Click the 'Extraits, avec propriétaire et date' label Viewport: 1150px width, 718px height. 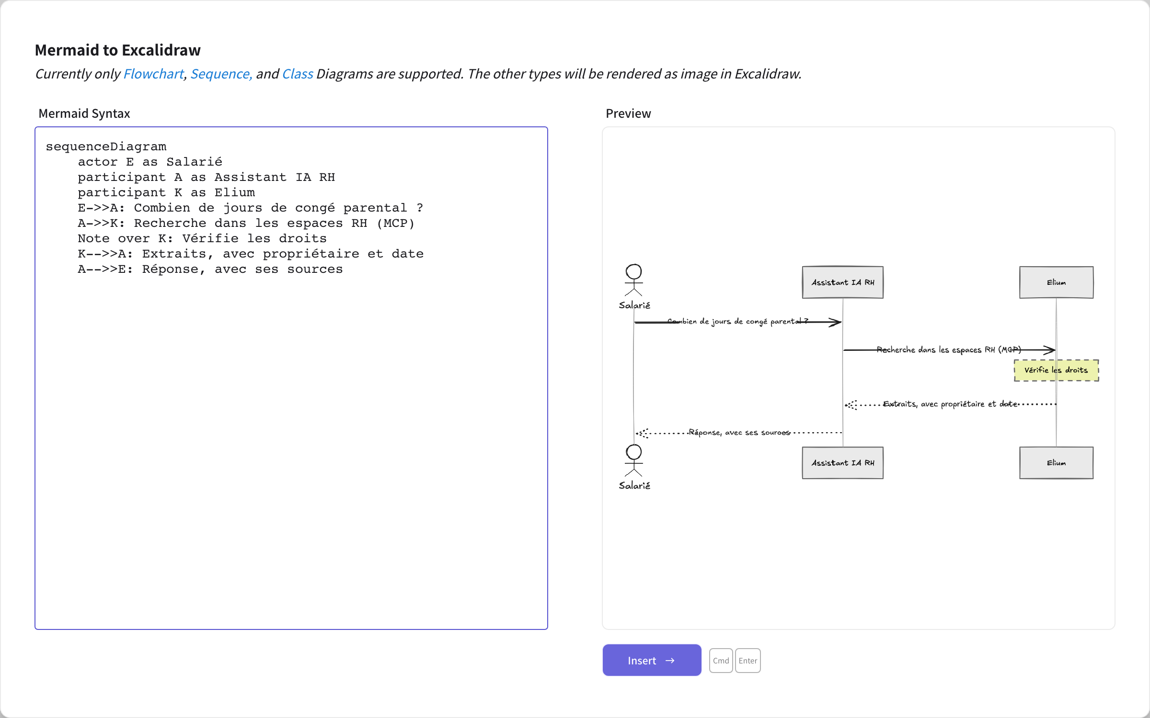(950, 404)
